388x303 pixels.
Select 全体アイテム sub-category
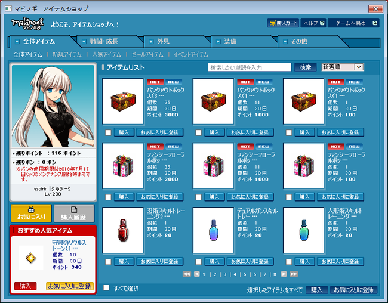click(x=27, y=55)
